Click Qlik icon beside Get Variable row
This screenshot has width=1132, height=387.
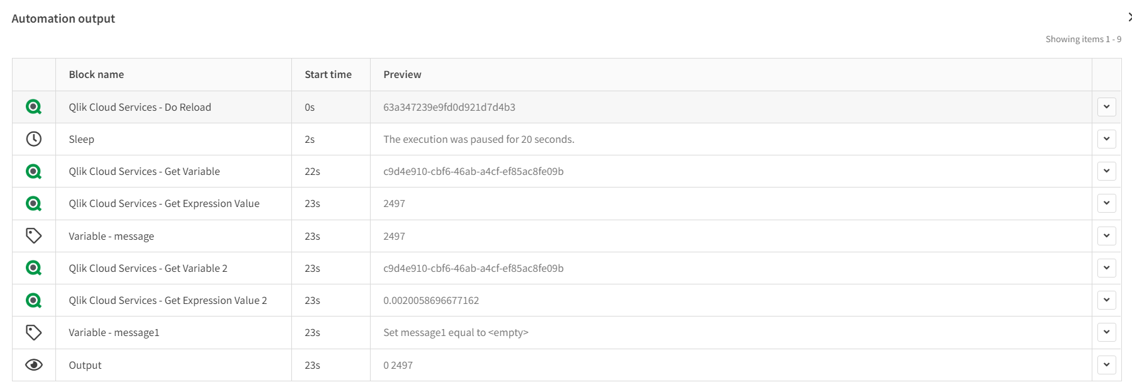(x=34, y=171)
